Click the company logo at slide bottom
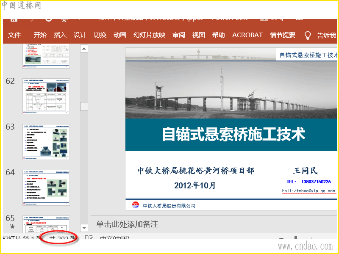339x254 pixels. 136,205
